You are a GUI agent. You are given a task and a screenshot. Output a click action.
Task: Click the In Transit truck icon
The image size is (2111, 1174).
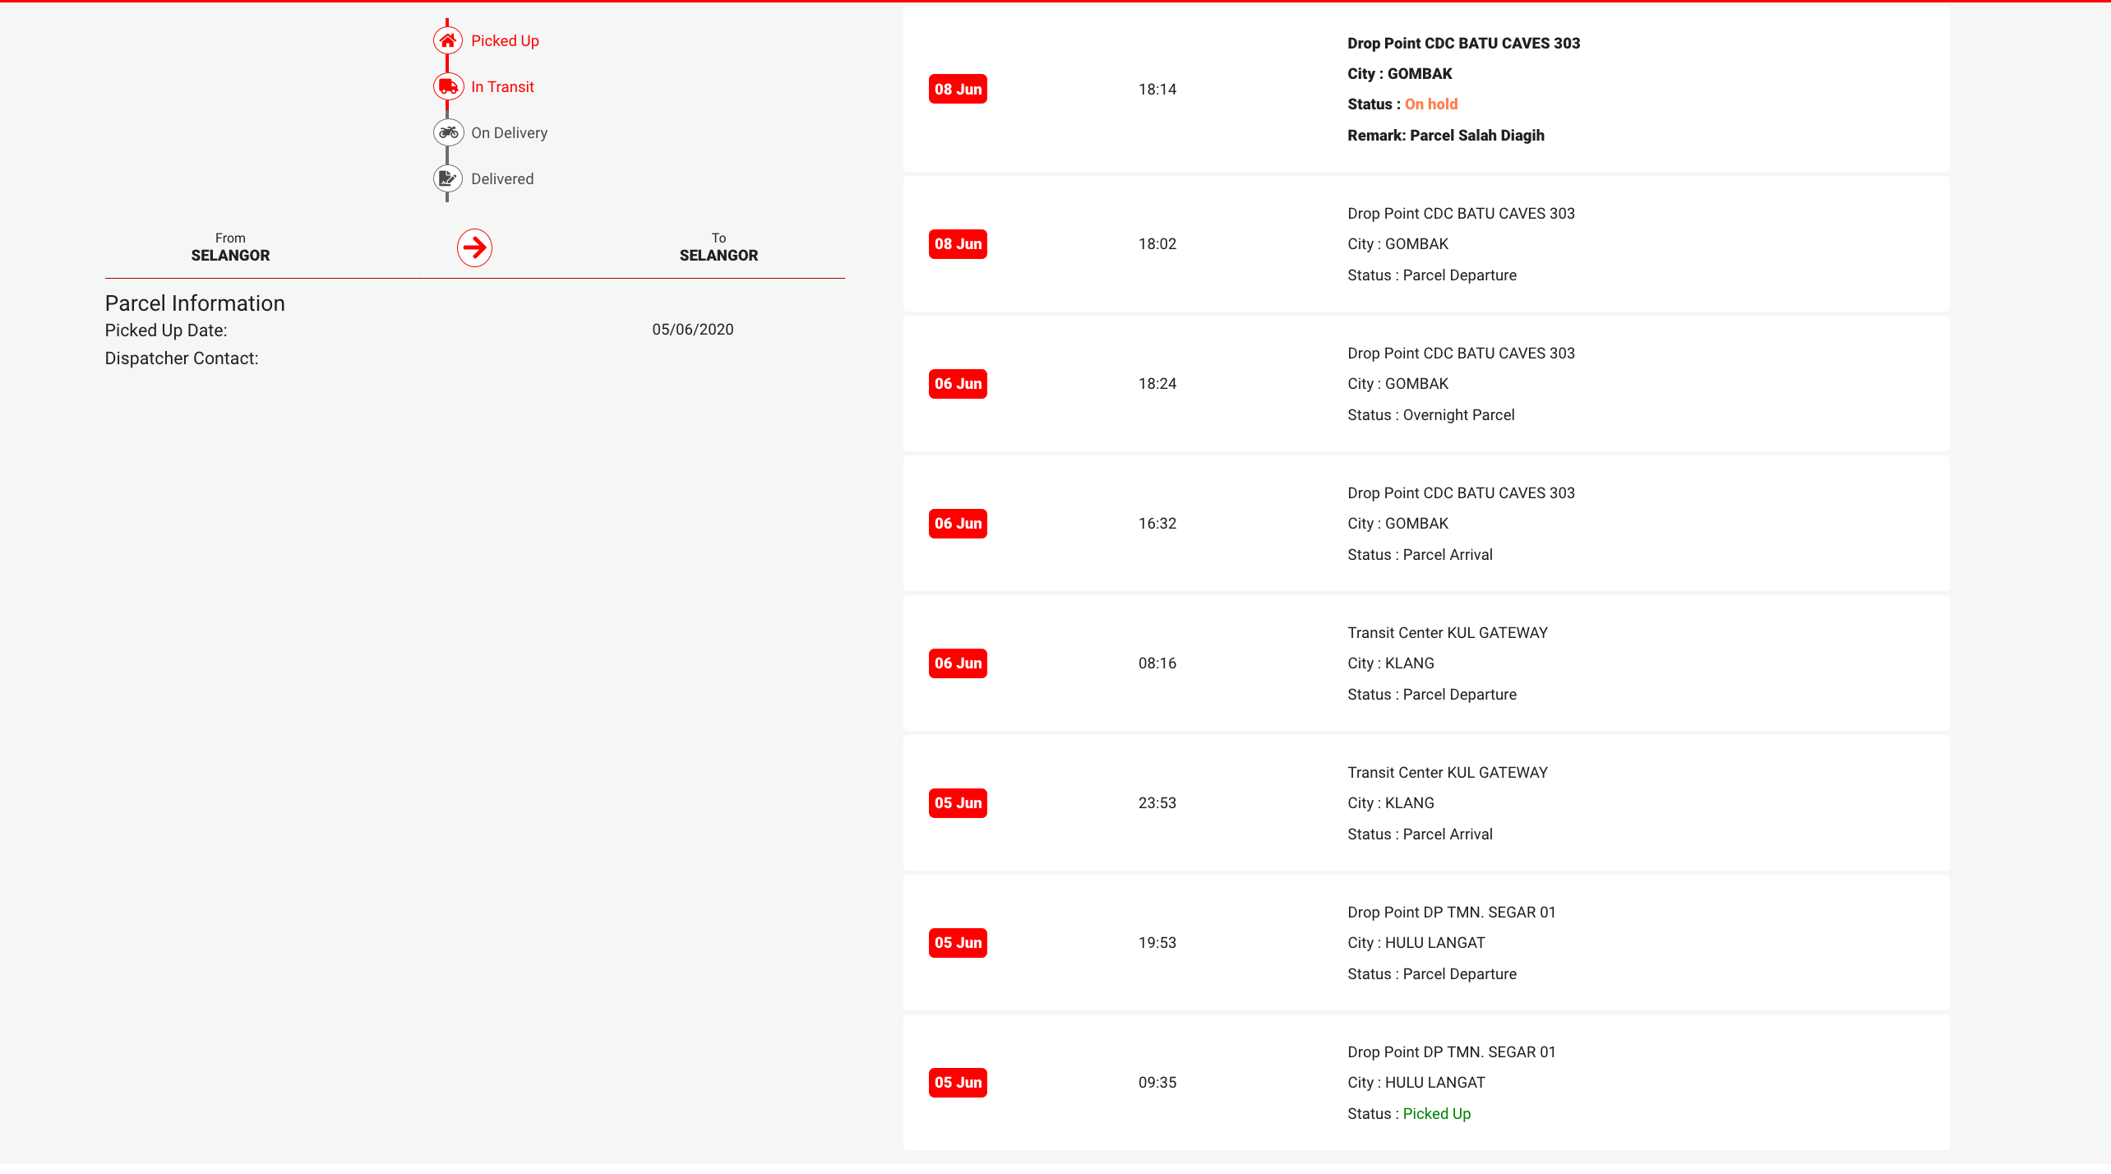pos(448,86)
